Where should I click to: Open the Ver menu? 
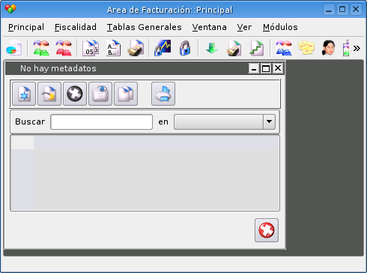pos(244,27)
